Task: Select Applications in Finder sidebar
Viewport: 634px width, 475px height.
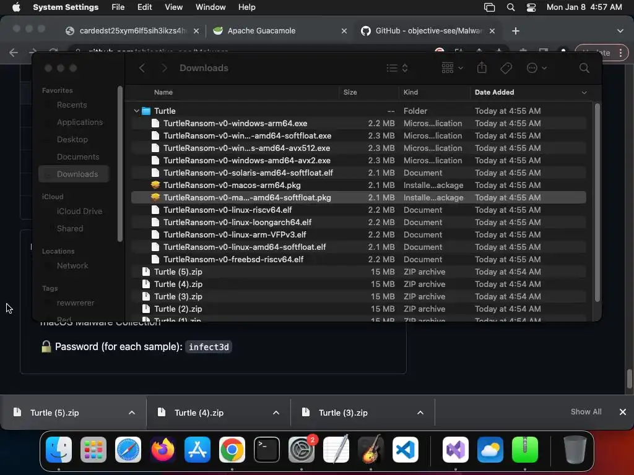Action: click(80, 122)
